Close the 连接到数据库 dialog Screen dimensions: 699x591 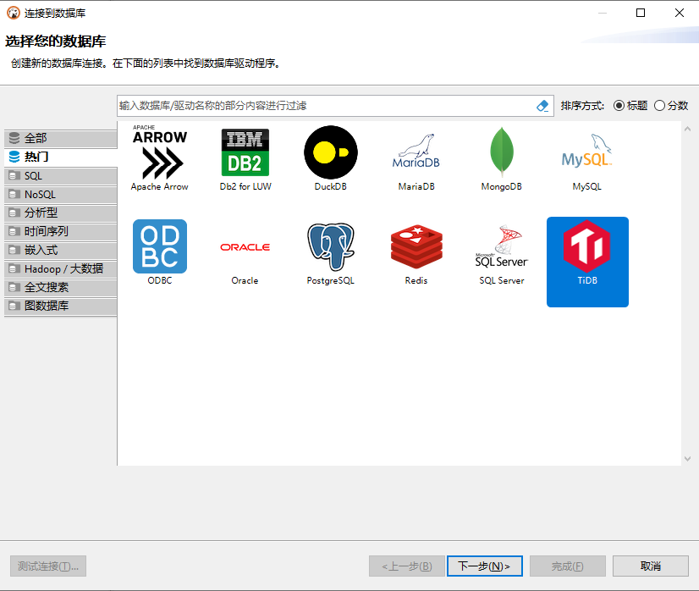pyautogui.click(x=680, y=13)
